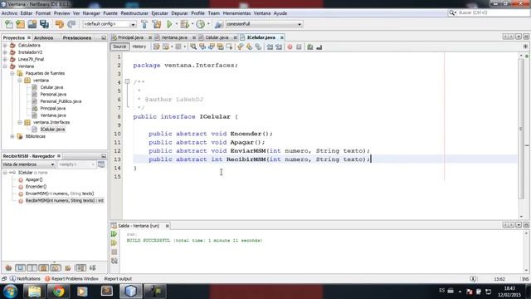The image size is (531, 299).
Task: Open File Explorer from the taskbar
Action: coord(35,292)
